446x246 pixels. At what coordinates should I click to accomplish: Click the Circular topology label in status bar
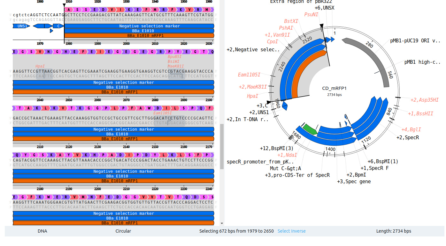tap(123, 231)
